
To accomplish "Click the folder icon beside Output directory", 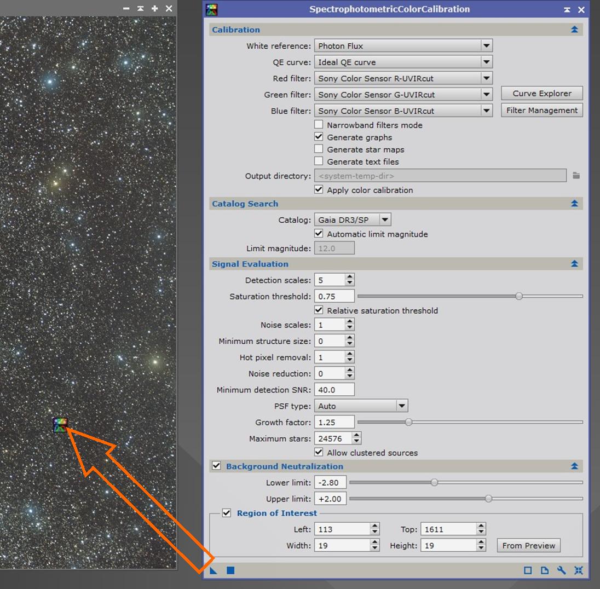I will pos(576,176).
